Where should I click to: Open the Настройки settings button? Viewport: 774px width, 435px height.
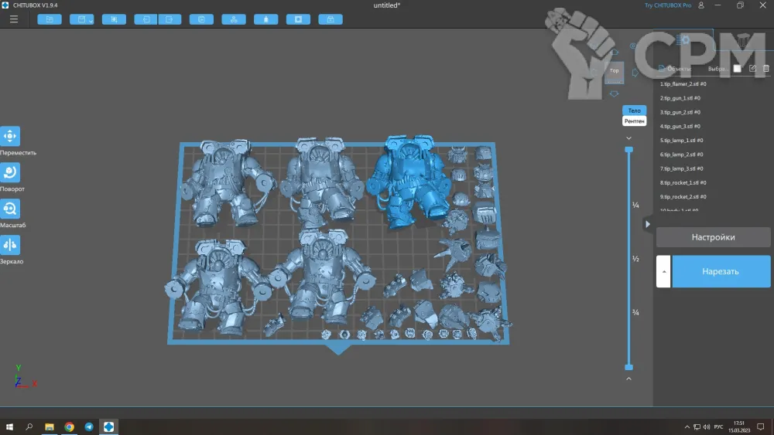pos(713,237)
